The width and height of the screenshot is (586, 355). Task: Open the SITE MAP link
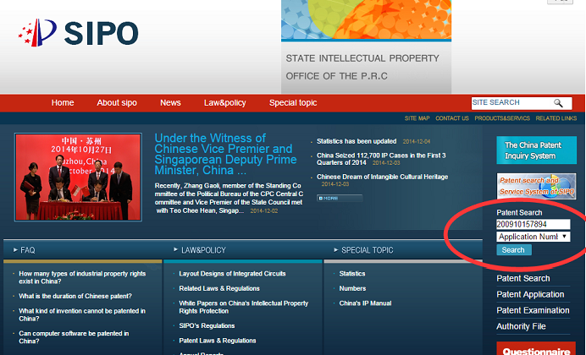coord(417,118)
